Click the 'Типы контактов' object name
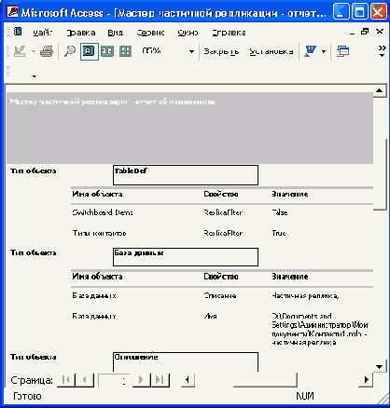390x408 pixels. [x=99, y=233]
